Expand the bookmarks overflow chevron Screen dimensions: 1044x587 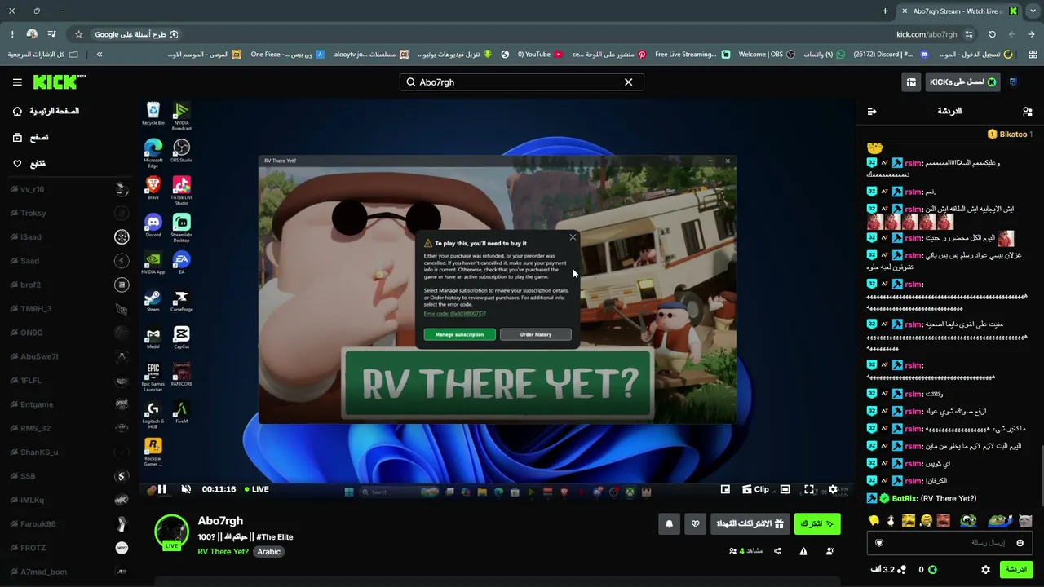click(100, 55)
